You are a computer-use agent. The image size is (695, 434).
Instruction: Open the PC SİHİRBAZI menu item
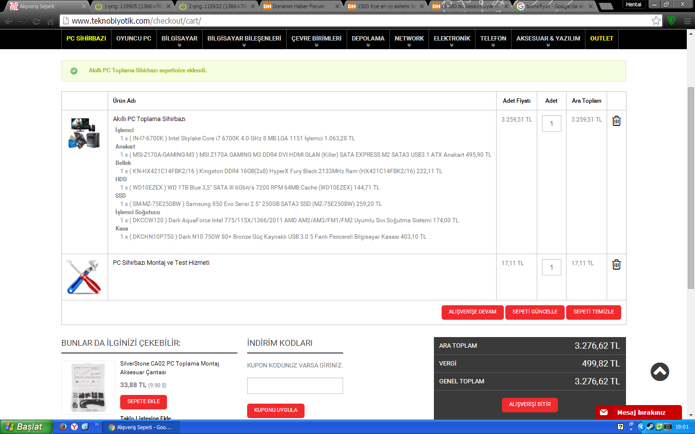(86, 39)
